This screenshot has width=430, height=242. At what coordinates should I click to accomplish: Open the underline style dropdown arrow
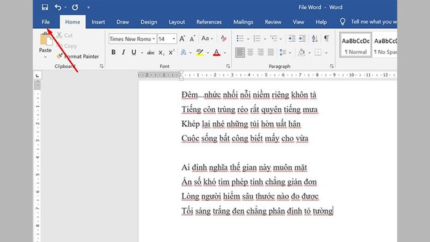click(142, 53)
